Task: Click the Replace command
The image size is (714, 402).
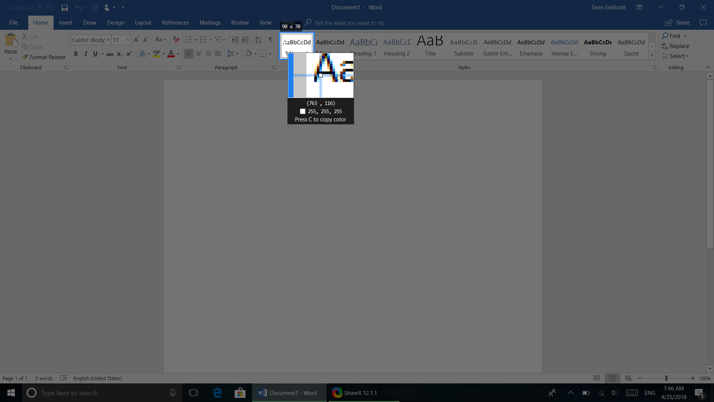Action: tap(677, 46)
